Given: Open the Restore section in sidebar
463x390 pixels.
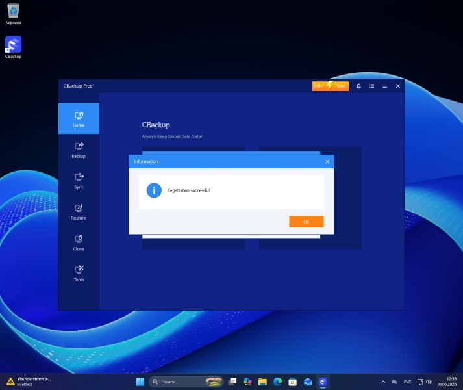Looking at the screenshot, I should click(x=79, y=212).
